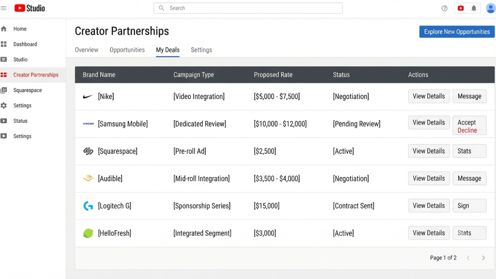Select the My Deals tab

point(168,50)
